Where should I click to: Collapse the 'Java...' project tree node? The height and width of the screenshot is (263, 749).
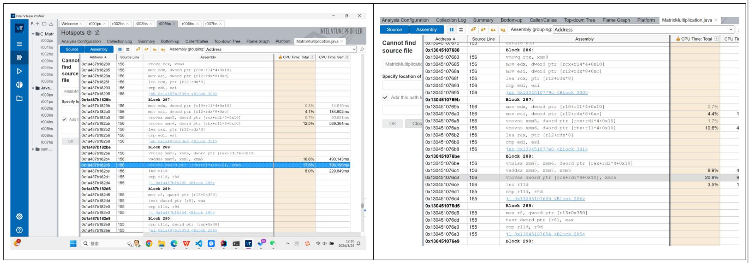coord(33,88)
